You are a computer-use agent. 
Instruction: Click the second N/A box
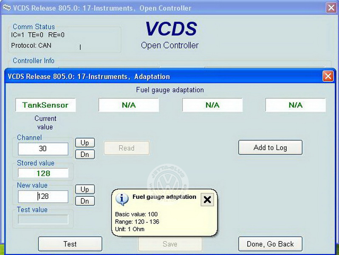(x=129, y=105)
